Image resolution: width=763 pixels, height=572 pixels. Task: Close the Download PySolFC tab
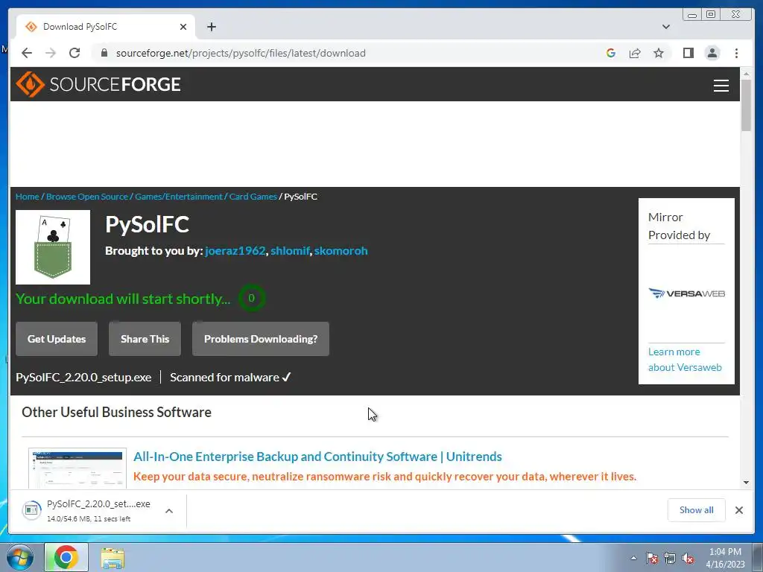point(183,27)
